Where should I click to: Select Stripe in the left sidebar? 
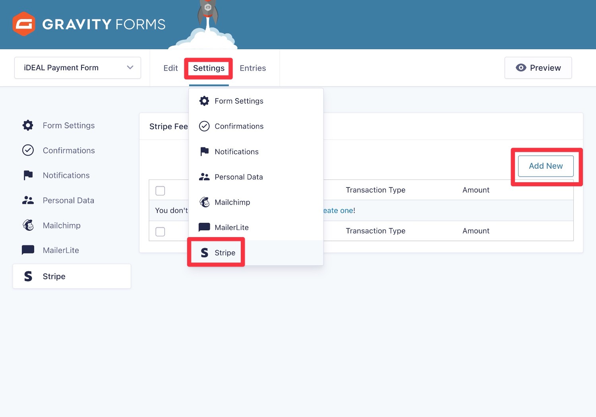(x=72, y=276)
